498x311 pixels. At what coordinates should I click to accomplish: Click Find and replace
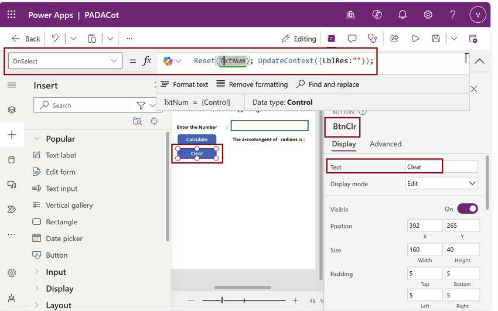(x=328, y=84)
